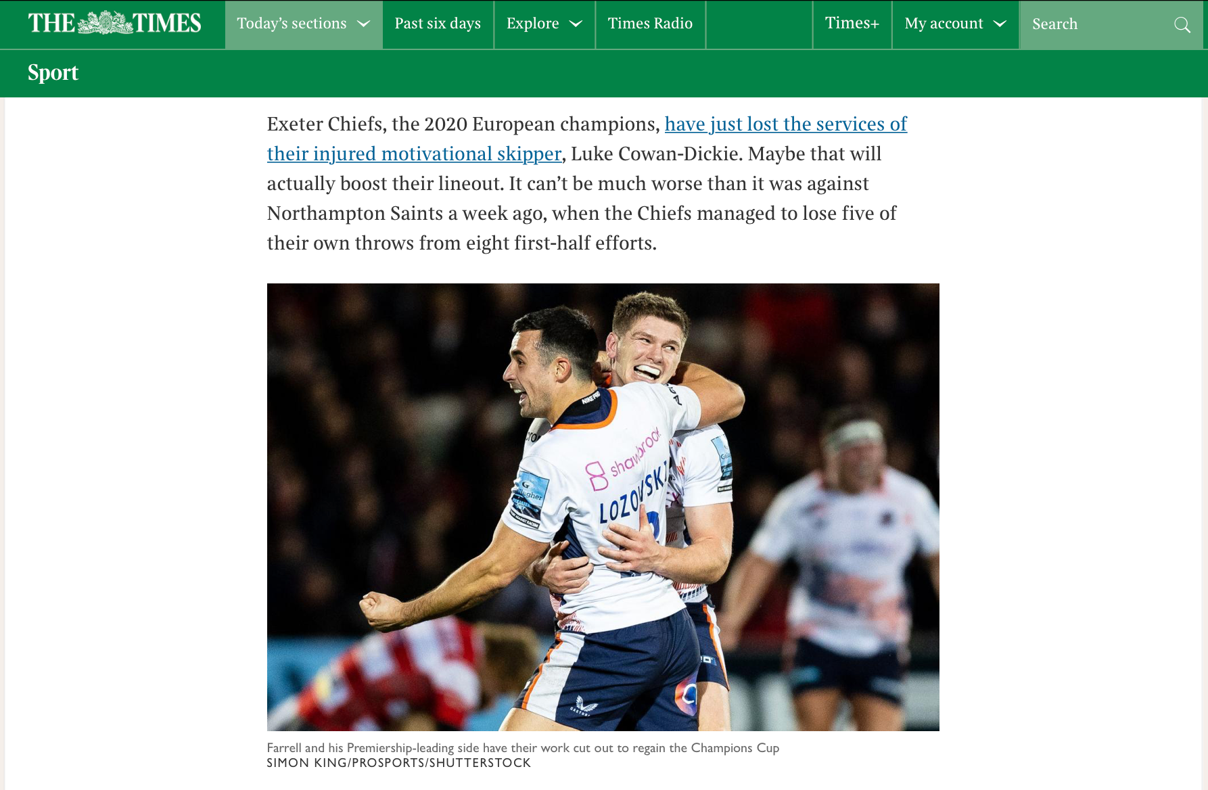Screen dimensions: 1208x790
Task: Click the Simon King photo credit text
Action: click(399, 763)
